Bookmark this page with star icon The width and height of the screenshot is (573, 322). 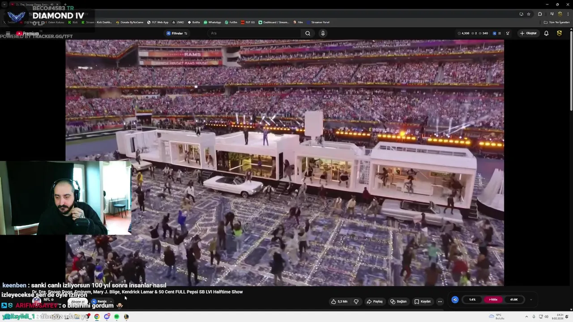click(529, 14)
